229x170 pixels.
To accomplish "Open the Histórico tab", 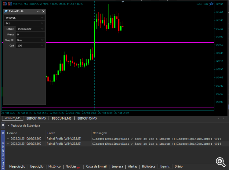I will tap(54, 167).
